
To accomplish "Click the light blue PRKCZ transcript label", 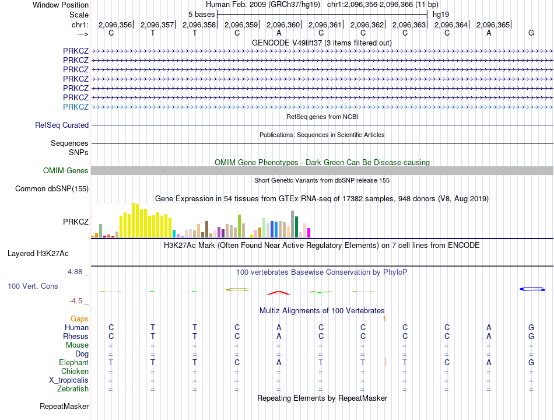I will click(x=76, y=107).
